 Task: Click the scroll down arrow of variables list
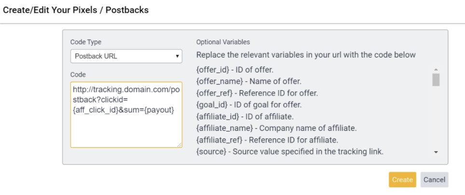click(436, 152)
